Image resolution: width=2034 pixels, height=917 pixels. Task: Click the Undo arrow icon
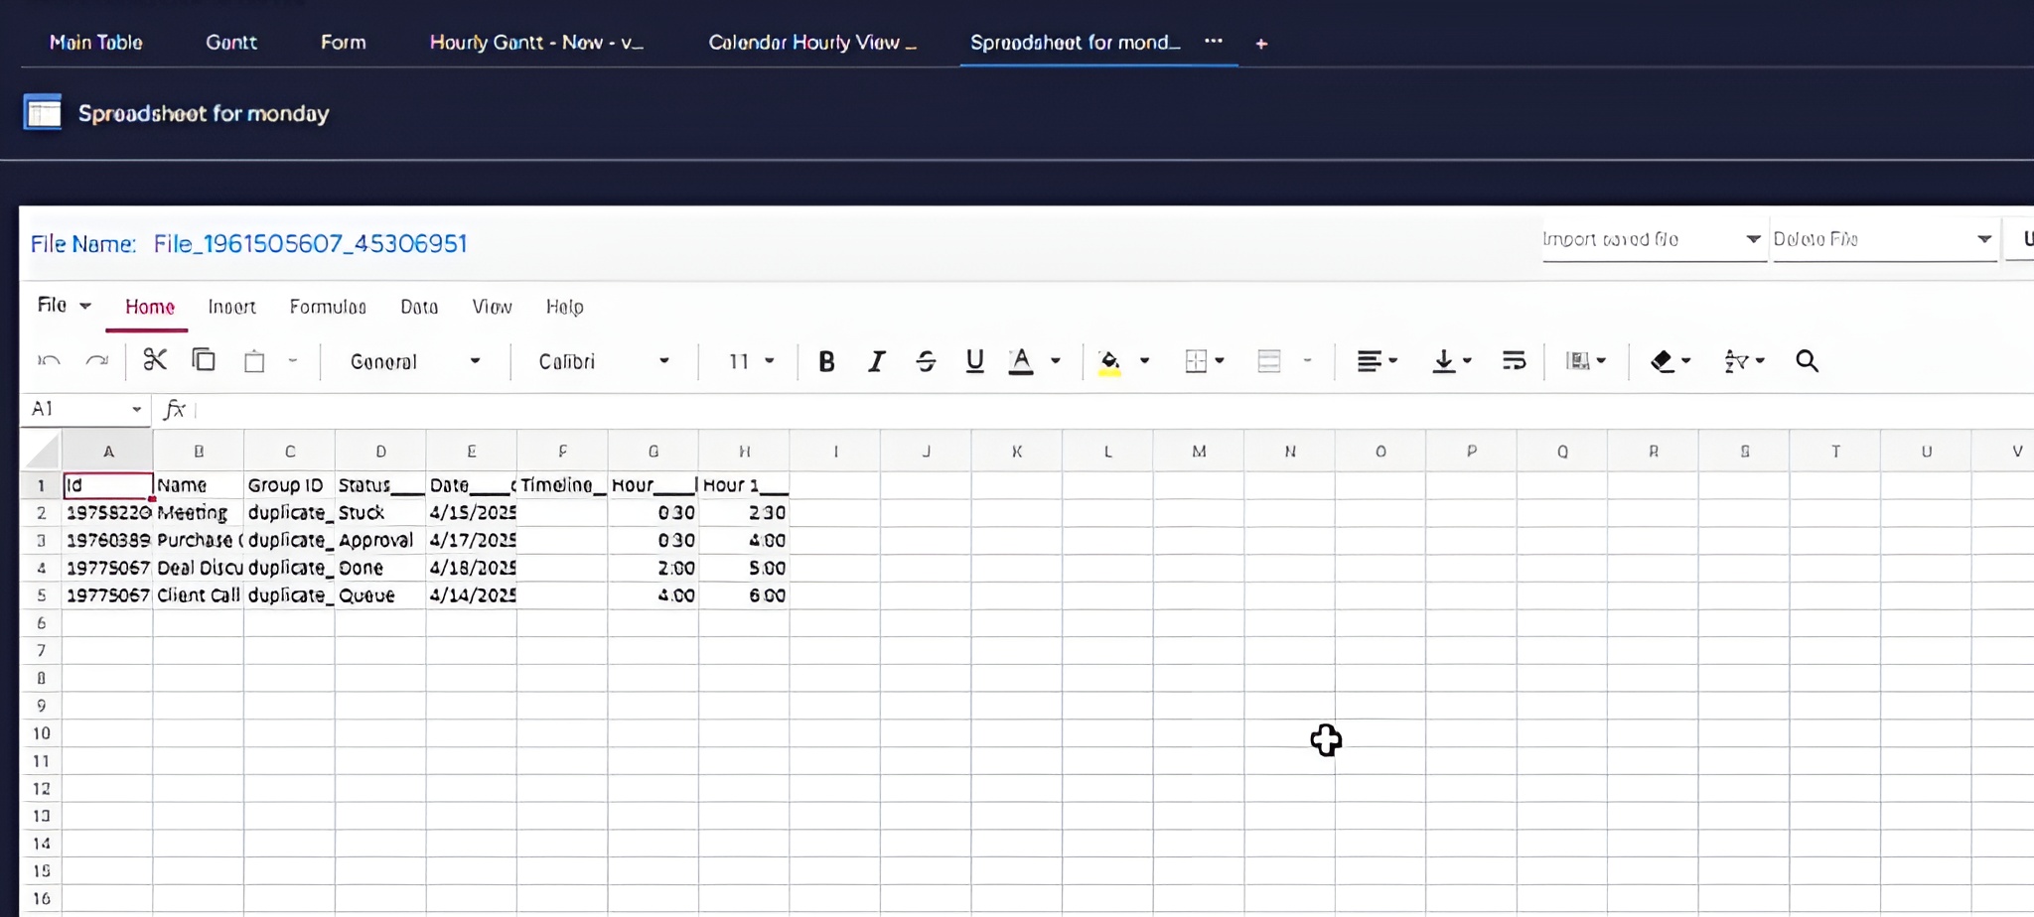click(49, 361)
